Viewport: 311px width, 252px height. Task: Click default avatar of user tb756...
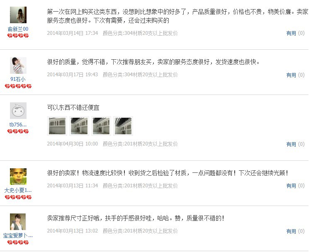coord(18,111)
